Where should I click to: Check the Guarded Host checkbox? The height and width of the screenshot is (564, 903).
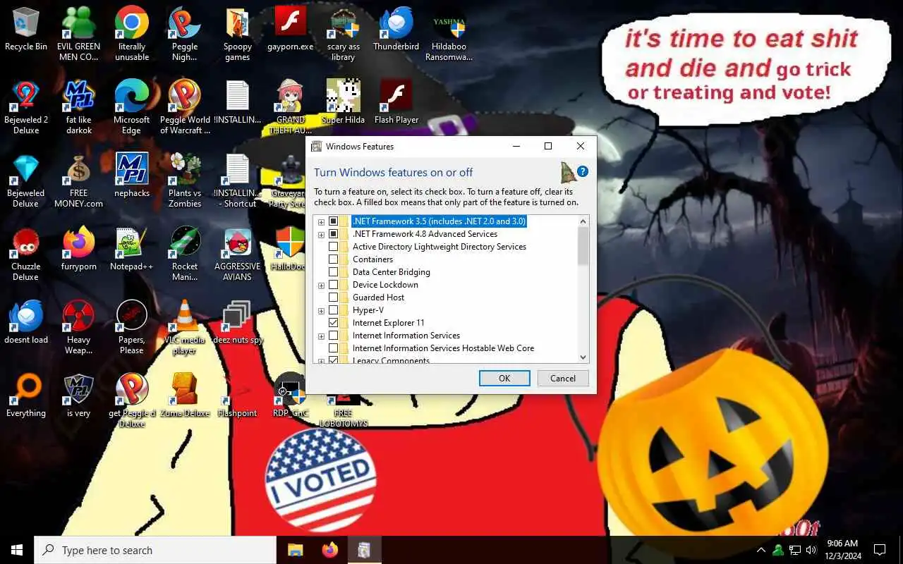(334, 298)
